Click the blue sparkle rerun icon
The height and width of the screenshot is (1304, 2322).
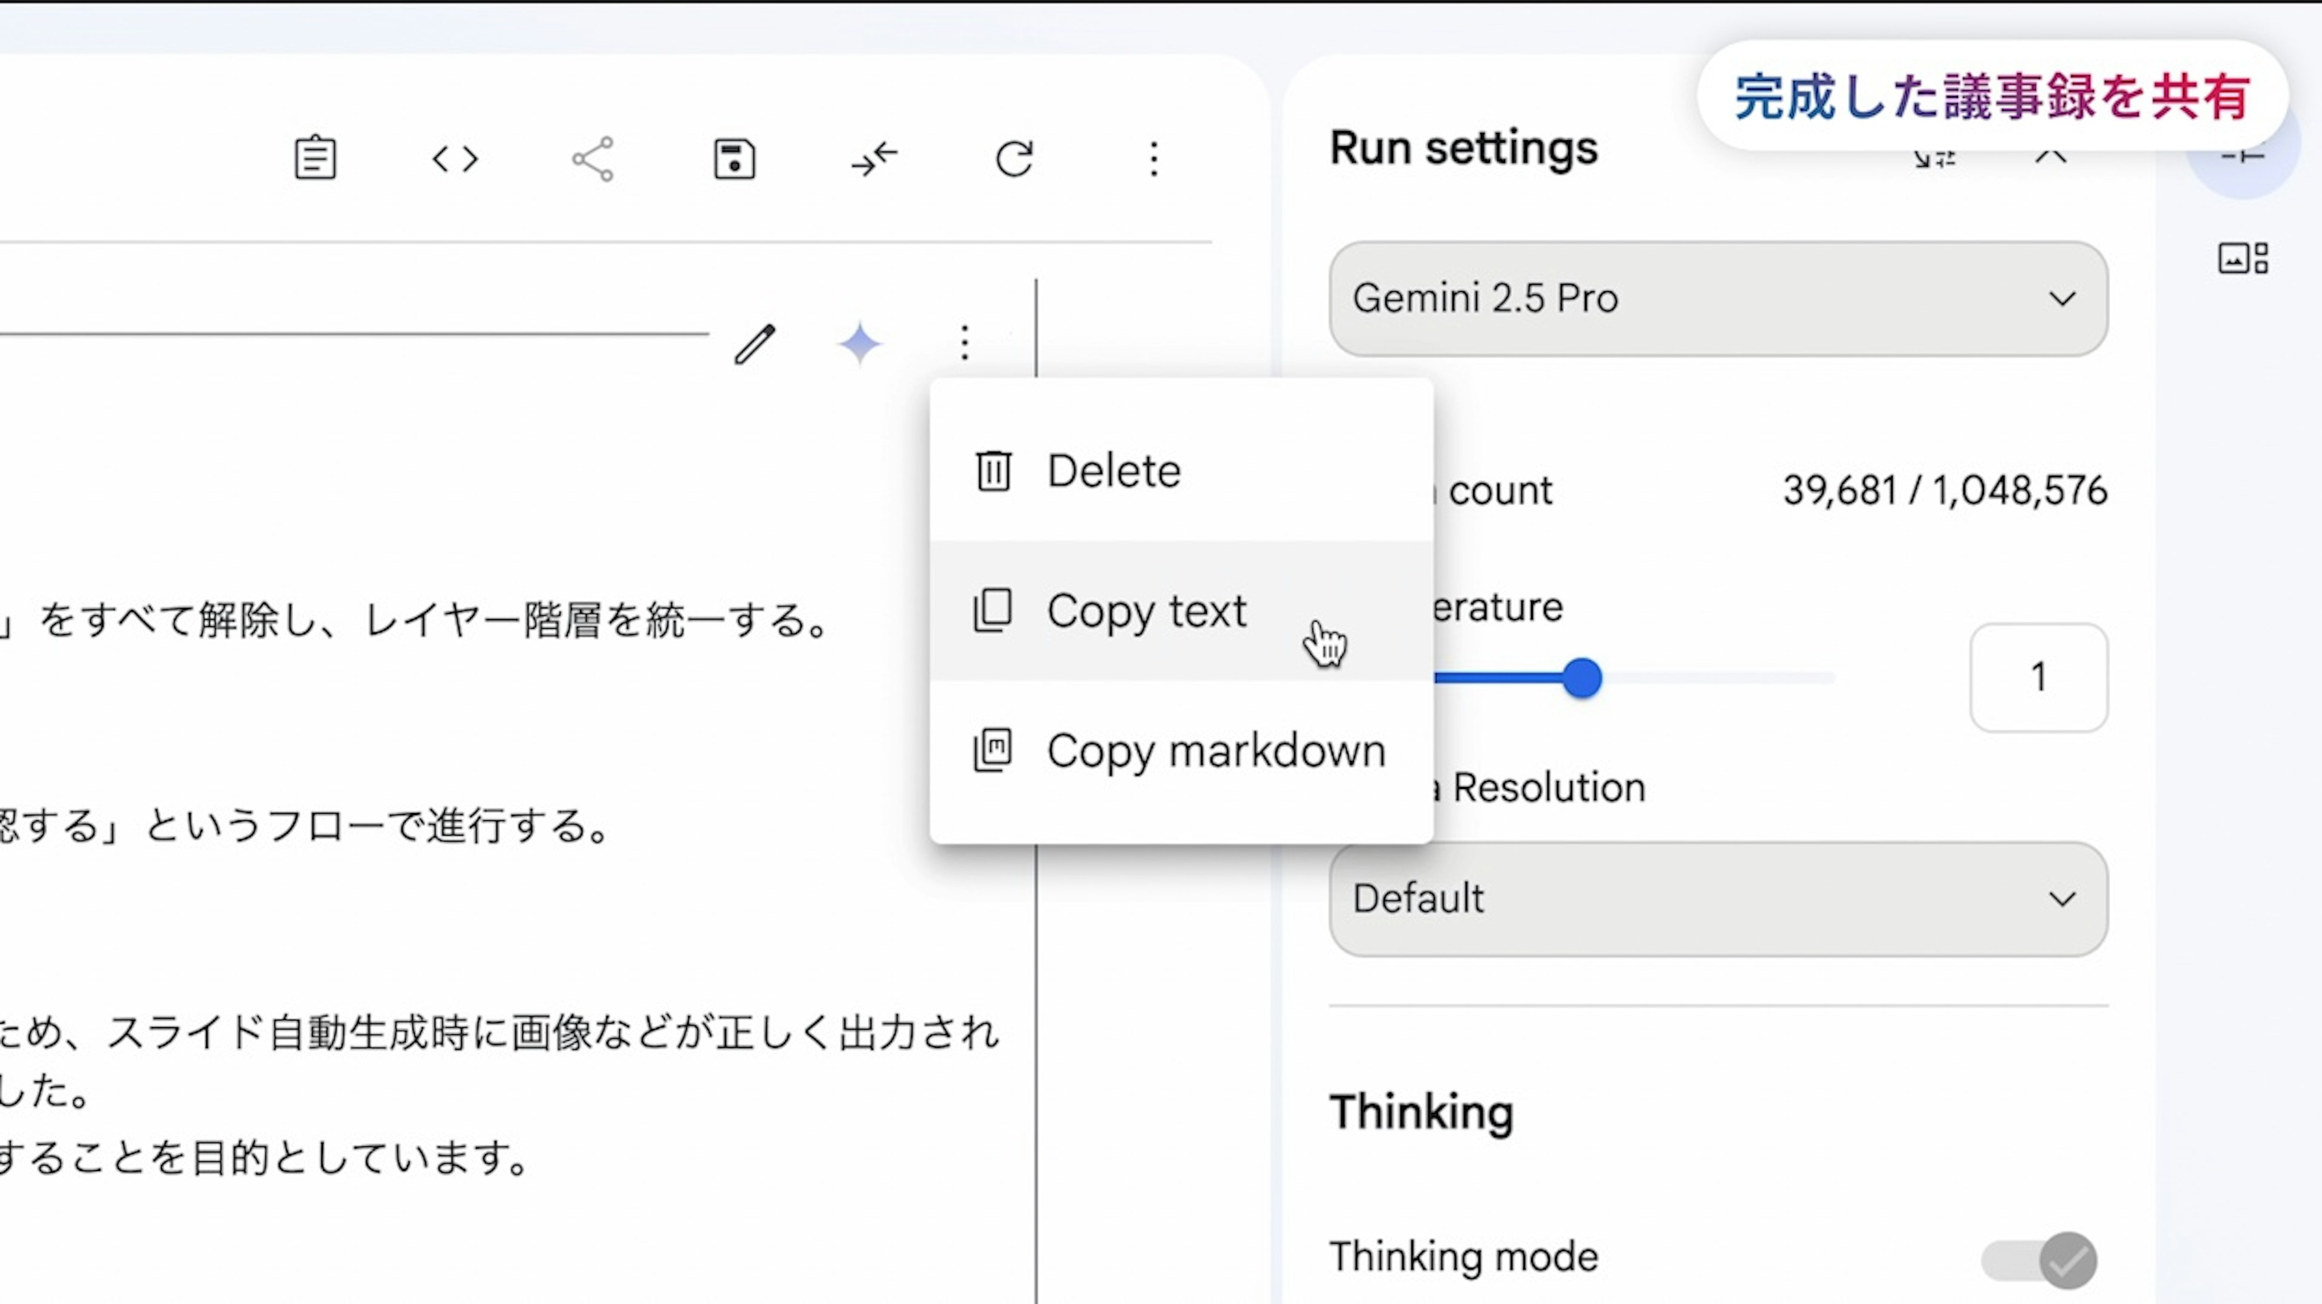point(859,343)
